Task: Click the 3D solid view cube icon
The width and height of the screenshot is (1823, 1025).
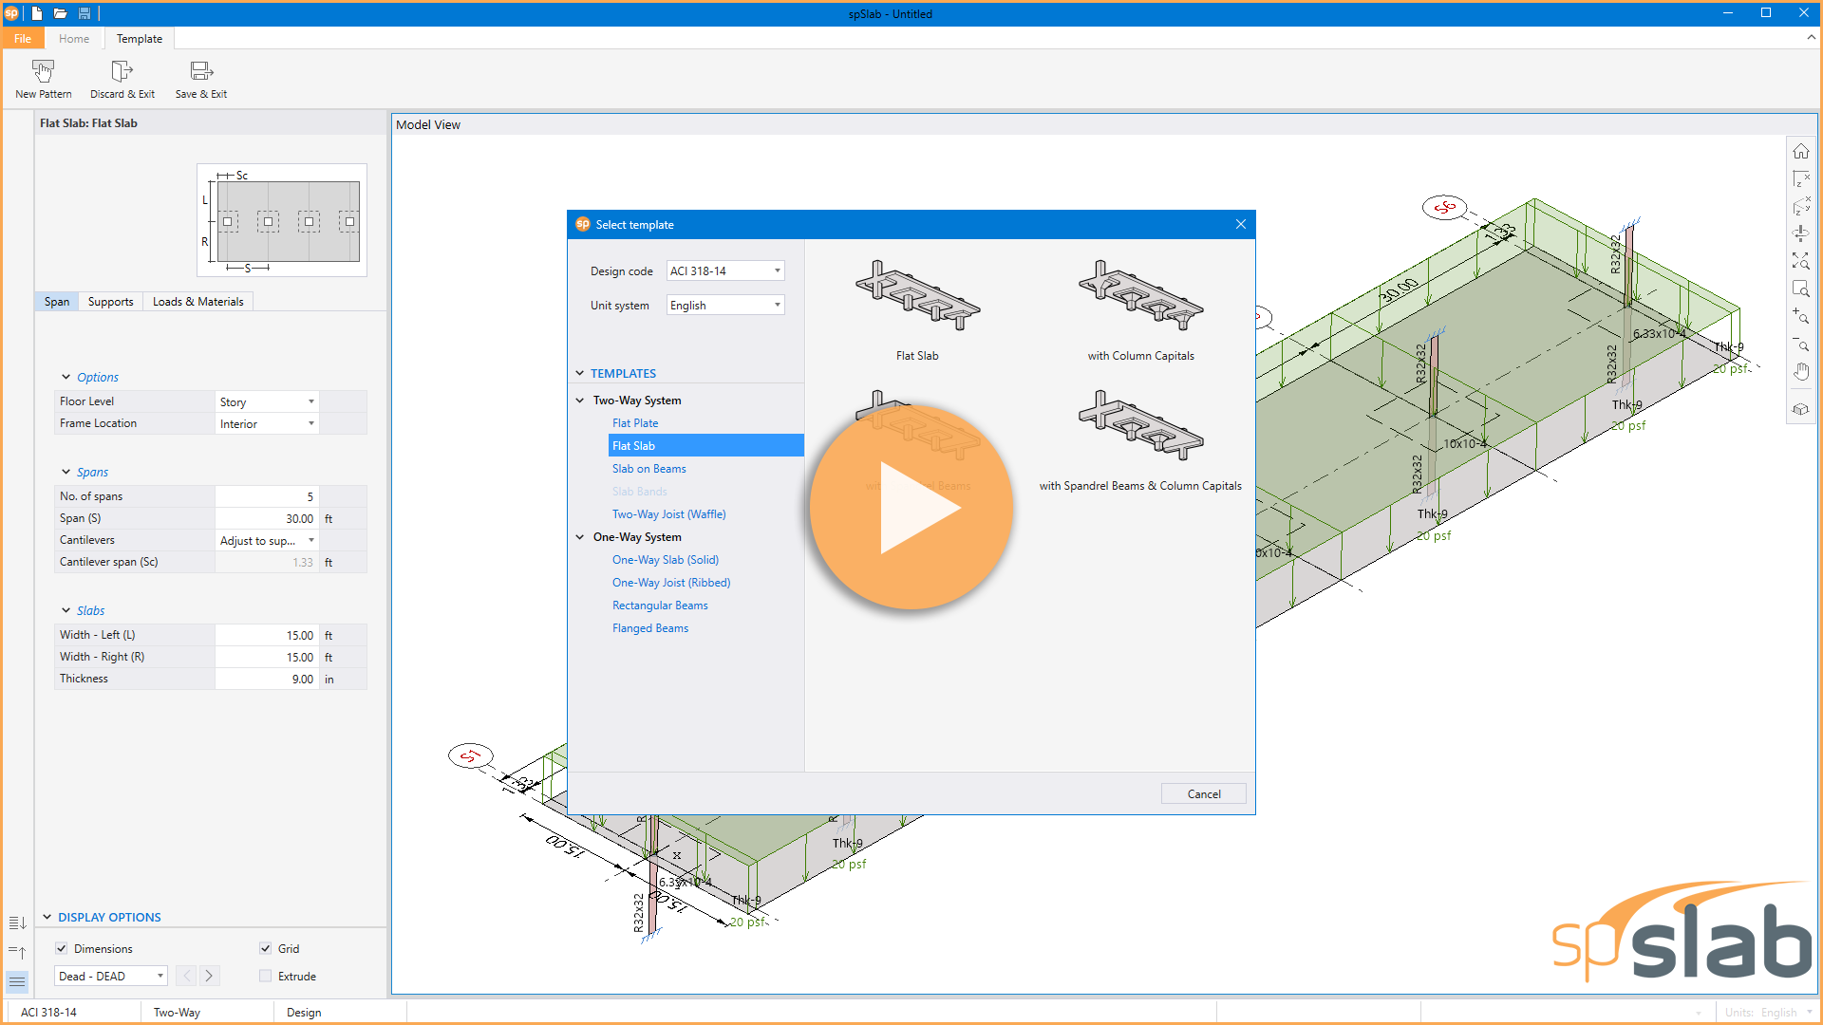Action: pyautogui.click(x=1800, y=409)
